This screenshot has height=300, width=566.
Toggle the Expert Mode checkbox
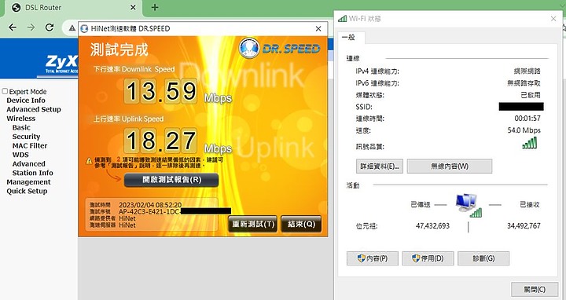[5, 91]
